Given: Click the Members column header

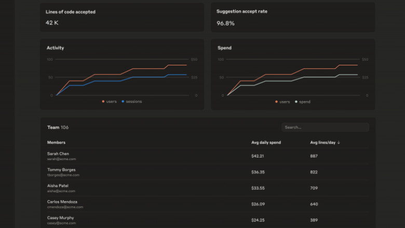Looking at the screenshot, I should tap(56, 142).
